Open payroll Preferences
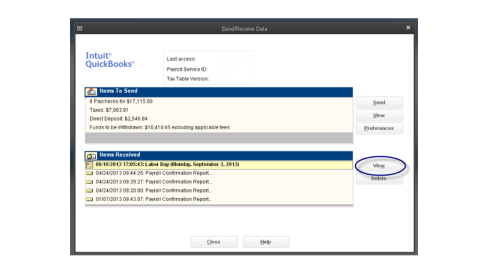Image resolution: width=488 pixels, height=274 pixels. click(379, 128)
